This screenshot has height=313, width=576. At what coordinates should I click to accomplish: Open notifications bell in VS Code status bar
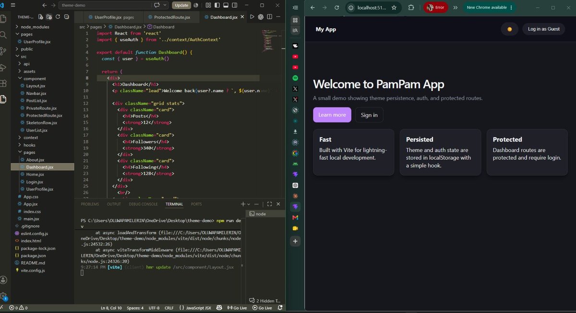pos(279,308)
